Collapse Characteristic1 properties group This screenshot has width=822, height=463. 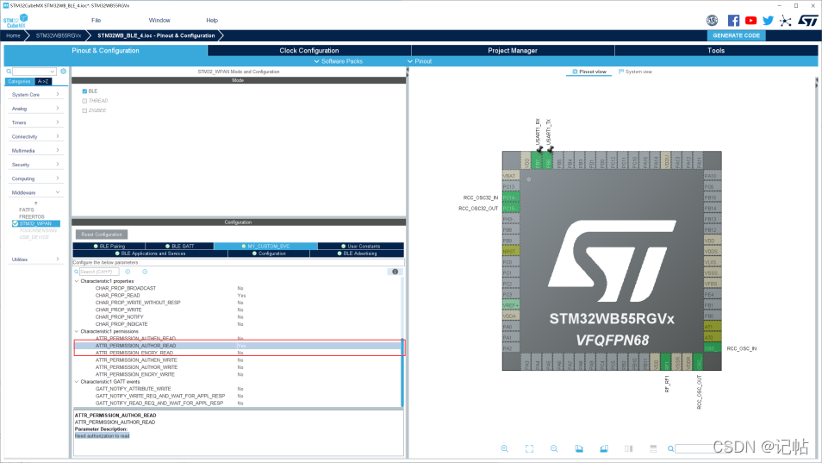point(77,281)
